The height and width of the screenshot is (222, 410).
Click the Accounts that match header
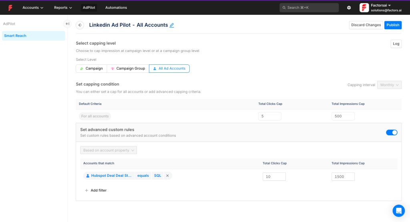pyautogui.click(x=98, y=163)
